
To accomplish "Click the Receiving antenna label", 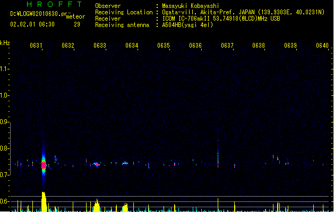I will [122, 25].
